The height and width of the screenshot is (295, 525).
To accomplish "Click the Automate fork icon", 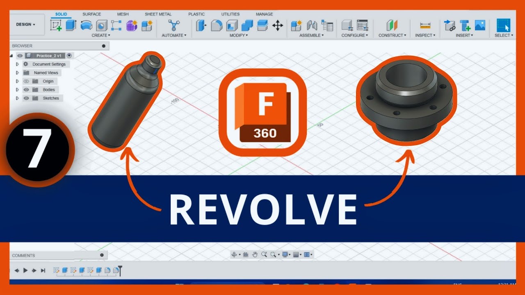I will pyautogui.click(x=174, y=26).
